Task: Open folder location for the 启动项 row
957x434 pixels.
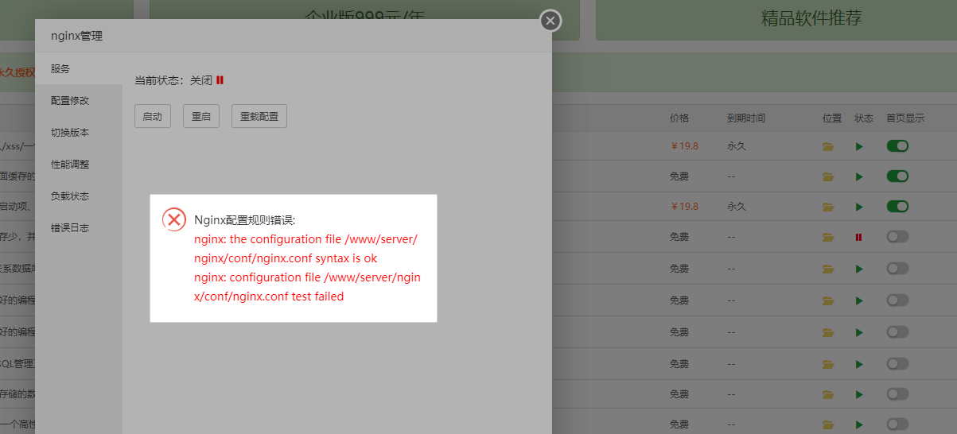Action: pos(828,207)
